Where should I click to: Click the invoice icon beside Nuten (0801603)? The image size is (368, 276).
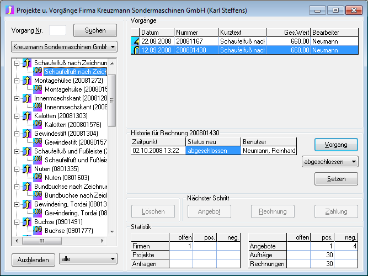tap(38, 177)
